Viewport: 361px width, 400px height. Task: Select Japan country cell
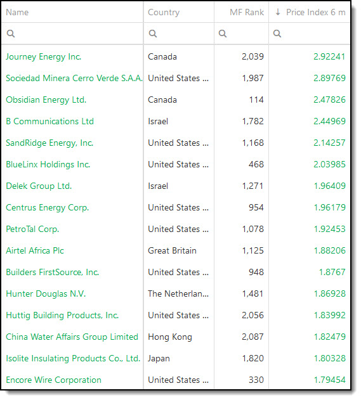coord(159,358)
